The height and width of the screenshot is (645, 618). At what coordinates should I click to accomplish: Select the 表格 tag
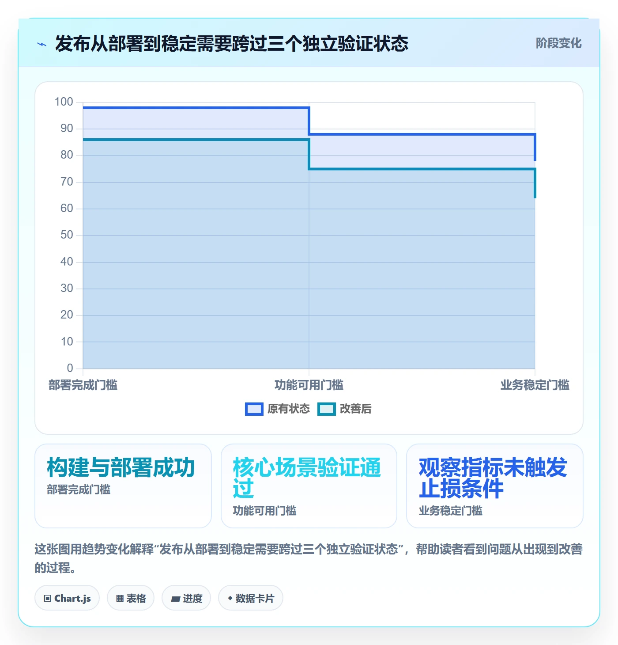(131, 598)
